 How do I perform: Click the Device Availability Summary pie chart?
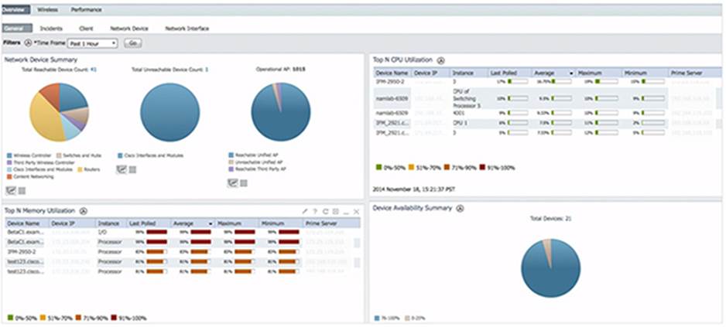551,268
